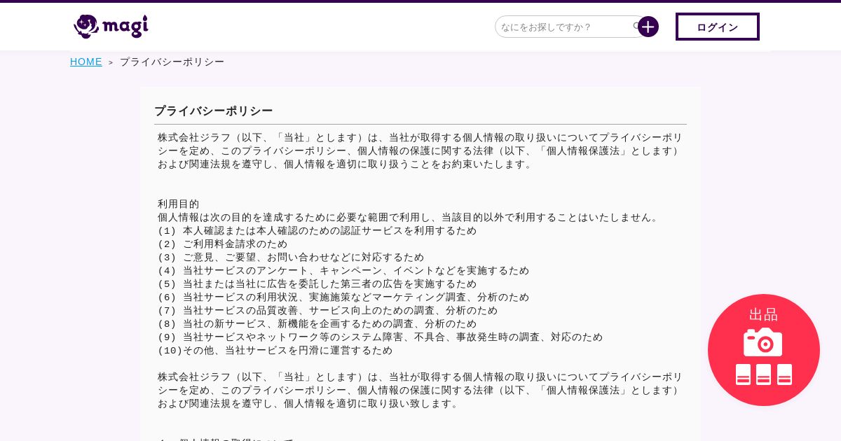Click the 利用目的 section heading
The image size is (841, 441).
click(179, 204)
